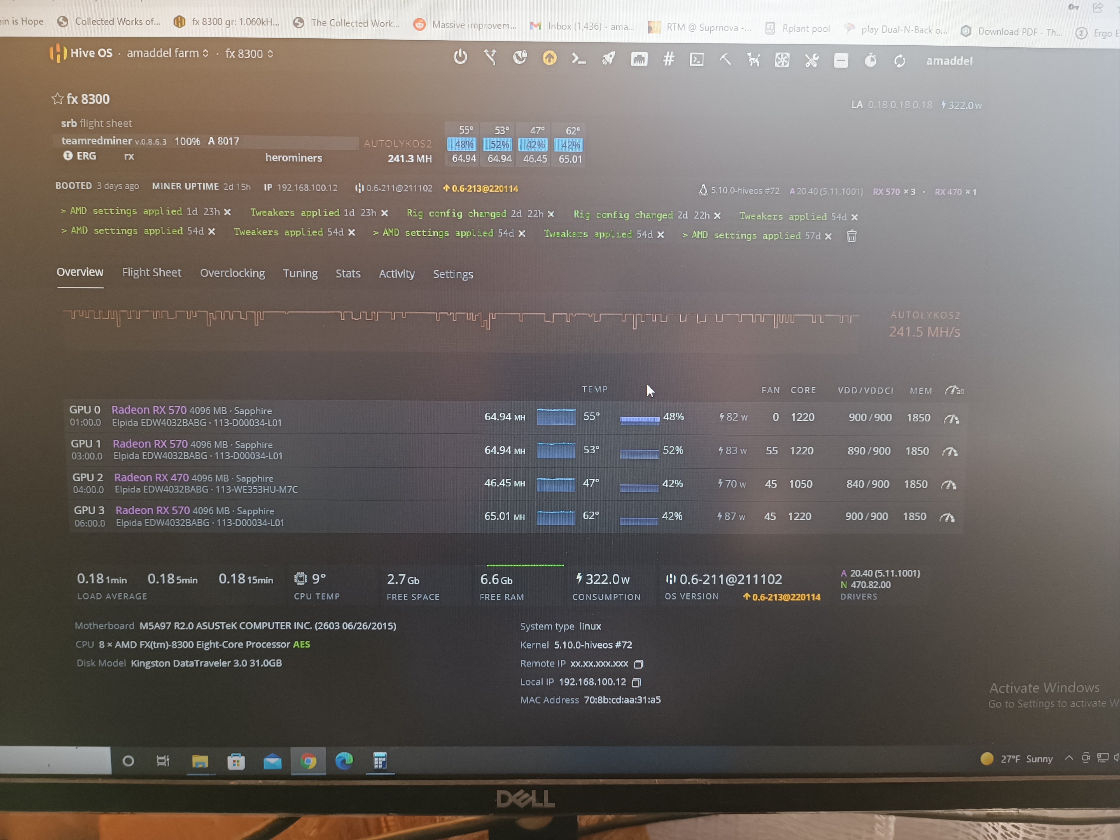Open the Tuning tab
1120x840 pixels.
point(300,273)
